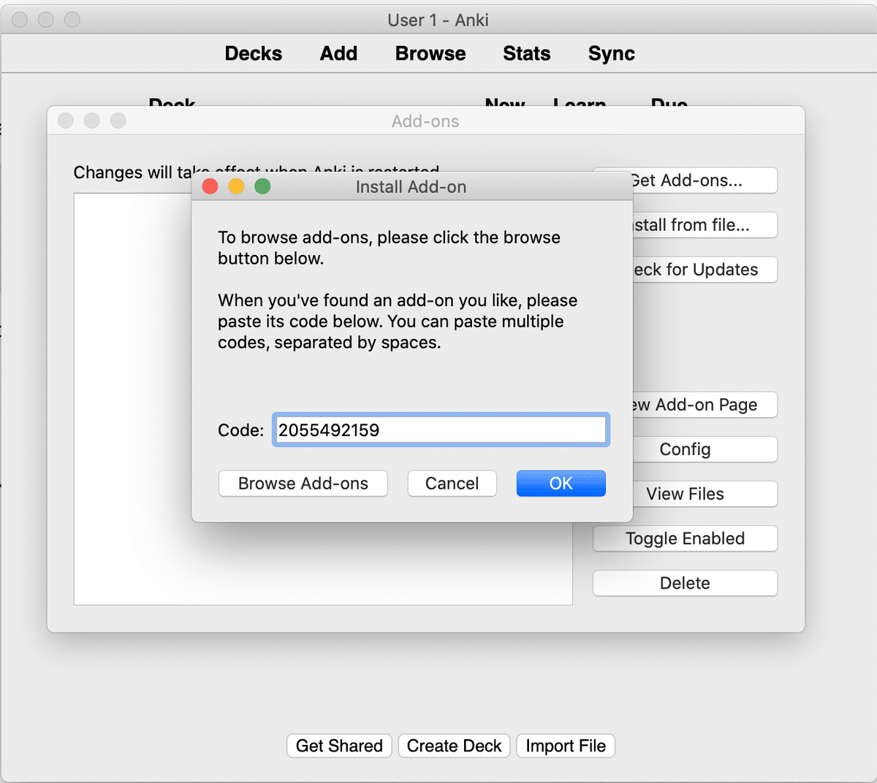Open View Add-on Page in Add-ons window
877x783 pixels.
[x=705, y=405]
